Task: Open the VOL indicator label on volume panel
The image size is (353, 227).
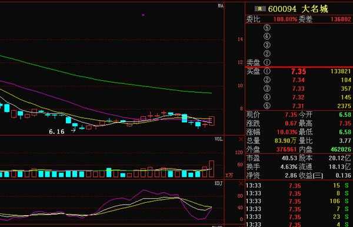Action: tap(219, 139)
